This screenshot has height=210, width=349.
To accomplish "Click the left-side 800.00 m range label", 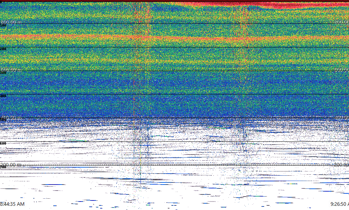I will coord(11,22).
